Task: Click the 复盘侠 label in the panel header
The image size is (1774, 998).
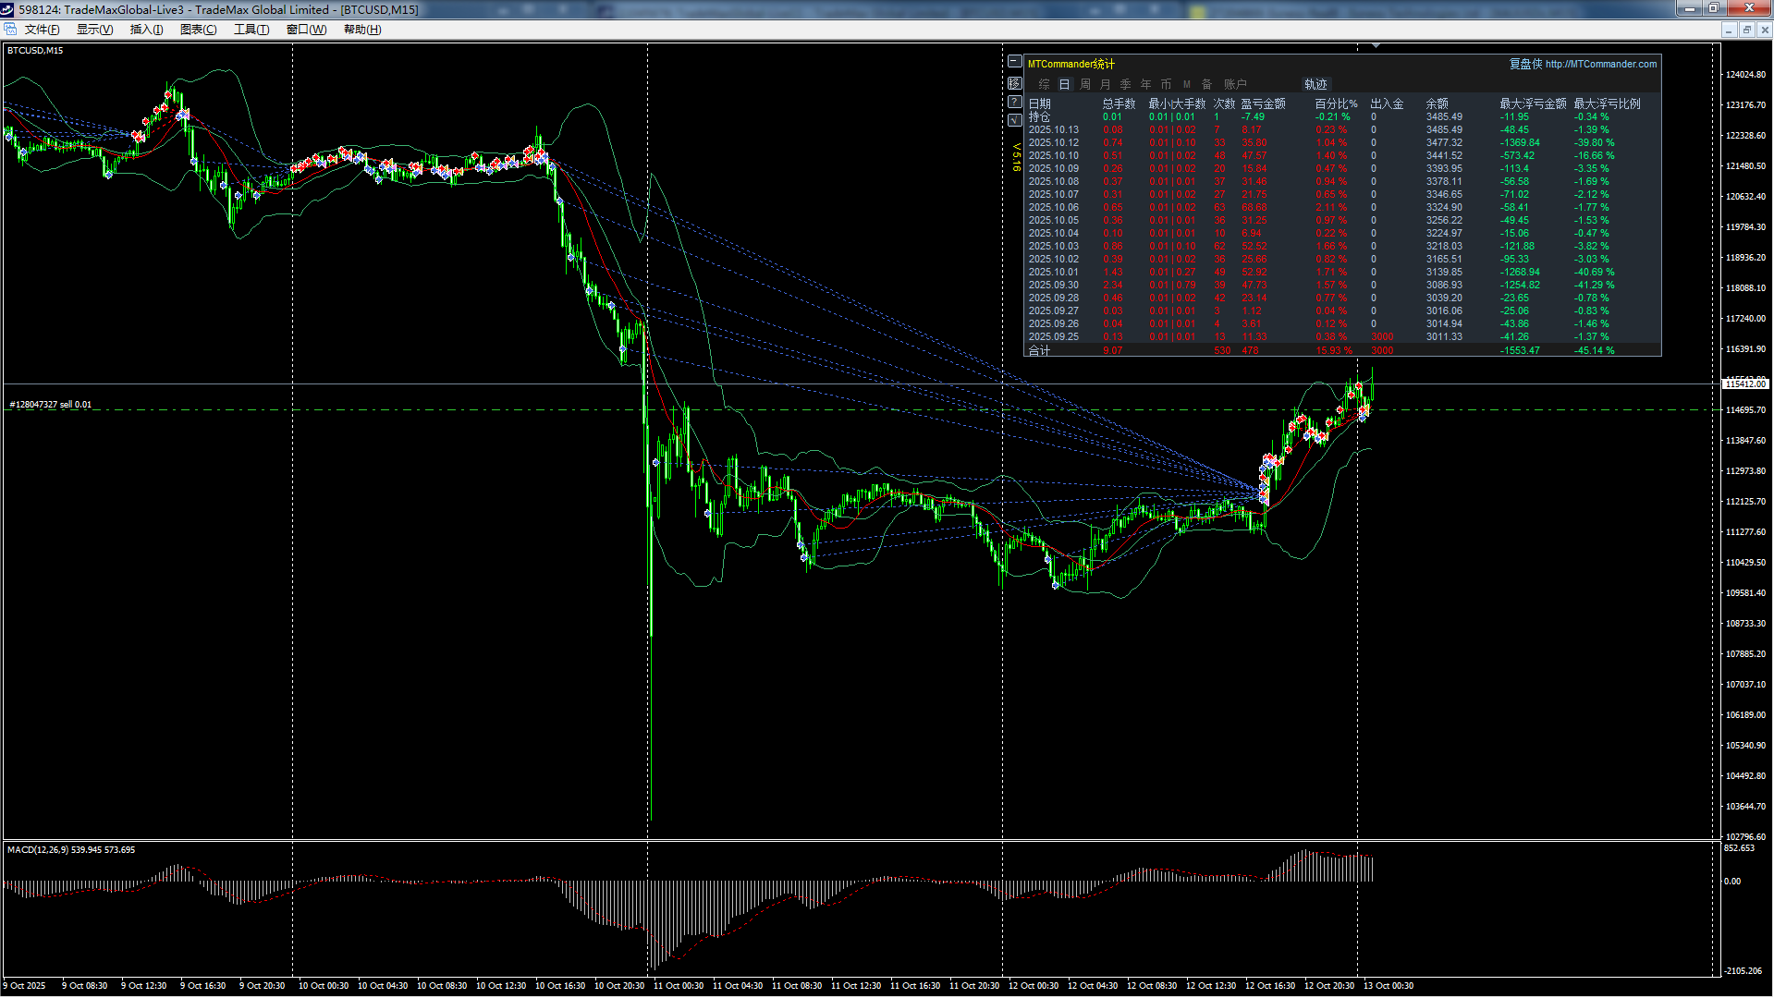Action: [x=1526, y=64]
